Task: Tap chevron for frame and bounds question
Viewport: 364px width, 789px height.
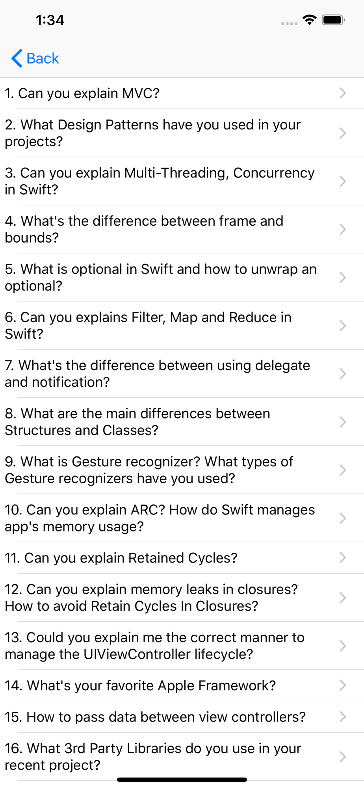Action: 343,230
